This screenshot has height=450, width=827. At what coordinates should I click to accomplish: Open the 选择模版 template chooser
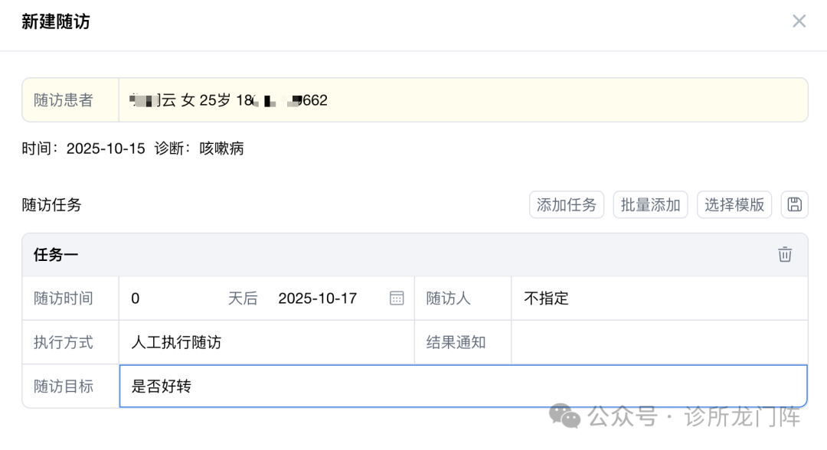pyautogui.click(x=734, y=204)
